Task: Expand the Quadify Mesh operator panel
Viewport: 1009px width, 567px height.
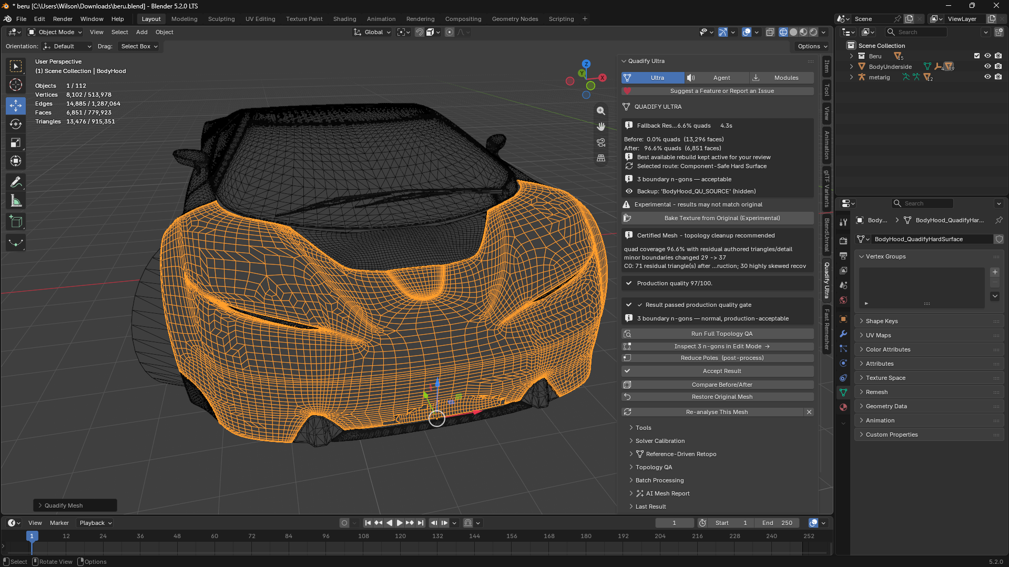Action: (75, 506)
